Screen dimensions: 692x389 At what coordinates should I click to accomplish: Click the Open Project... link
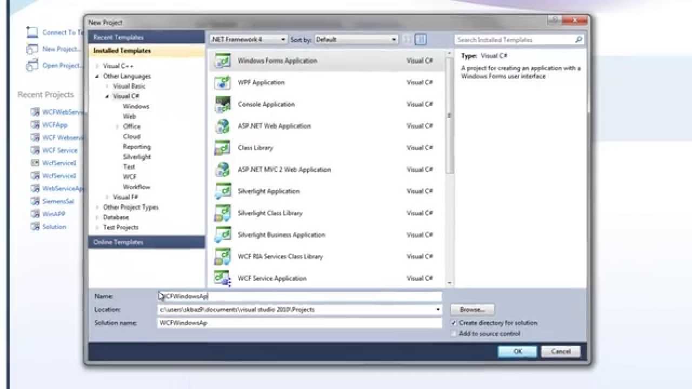pos(62,65)
